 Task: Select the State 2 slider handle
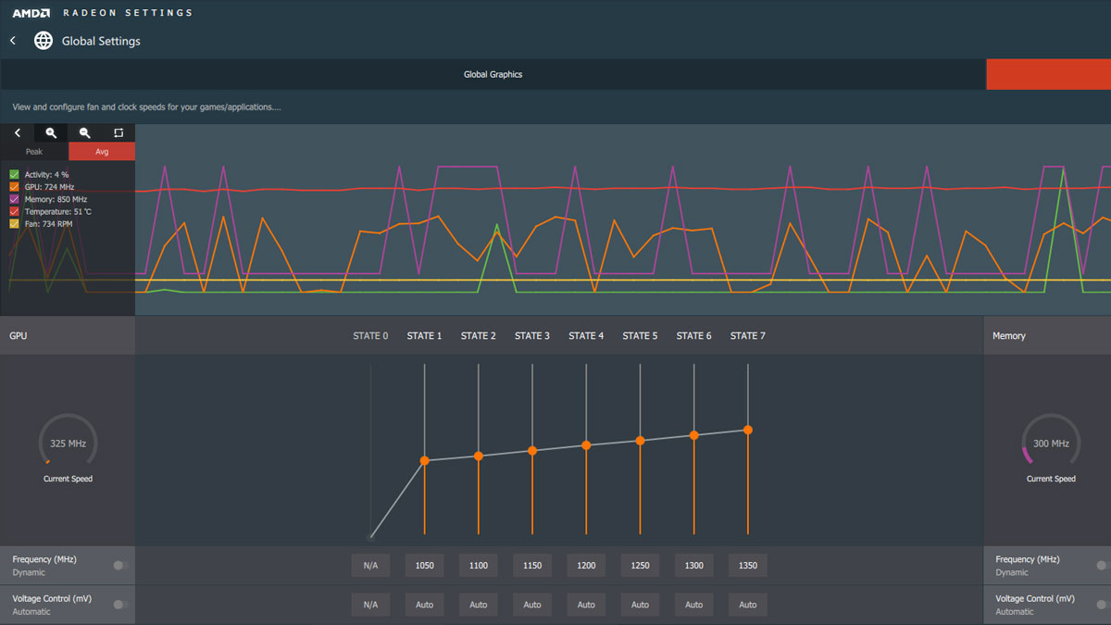click(479, 456)
